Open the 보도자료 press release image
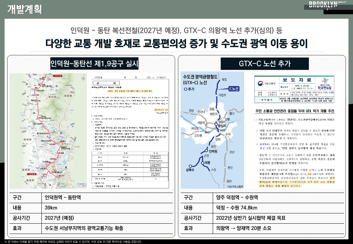 tap(294, 132)
